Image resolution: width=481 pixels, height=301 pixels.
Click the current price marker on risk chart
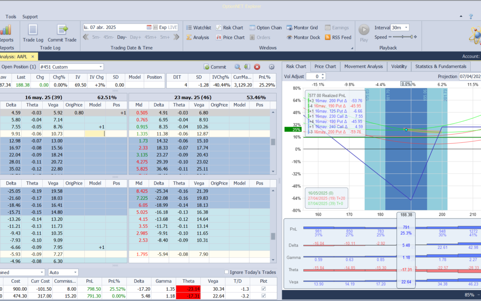pos(406,130)
